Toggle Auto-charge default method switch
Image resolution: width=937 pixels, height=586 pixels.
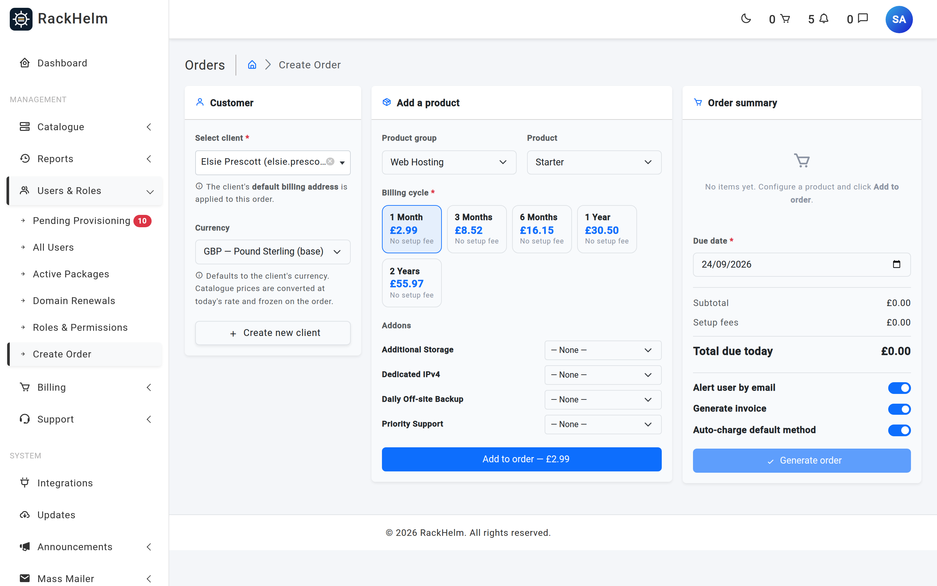click(x=899, y=430)
